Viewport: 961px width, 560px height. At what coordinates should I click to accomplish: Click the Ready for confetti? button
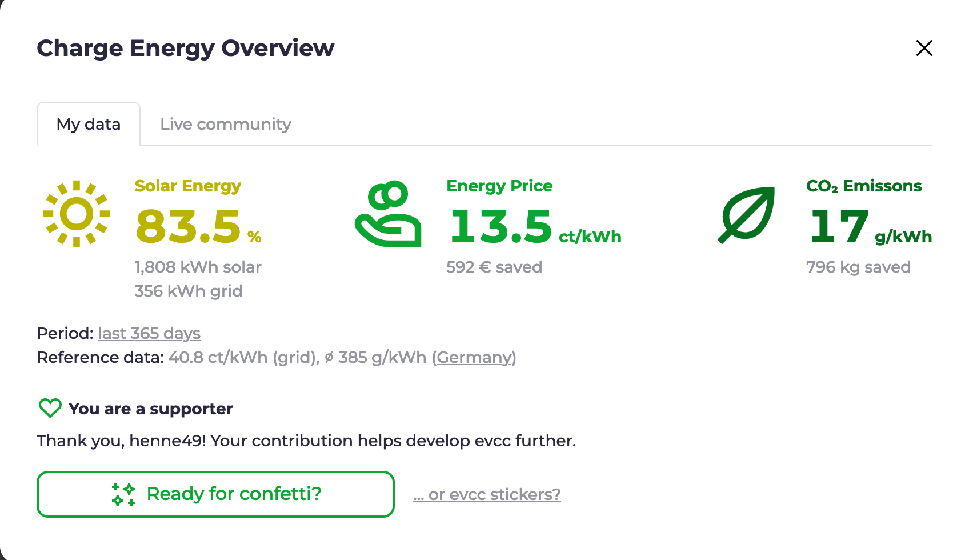click(x=215, y=494)
